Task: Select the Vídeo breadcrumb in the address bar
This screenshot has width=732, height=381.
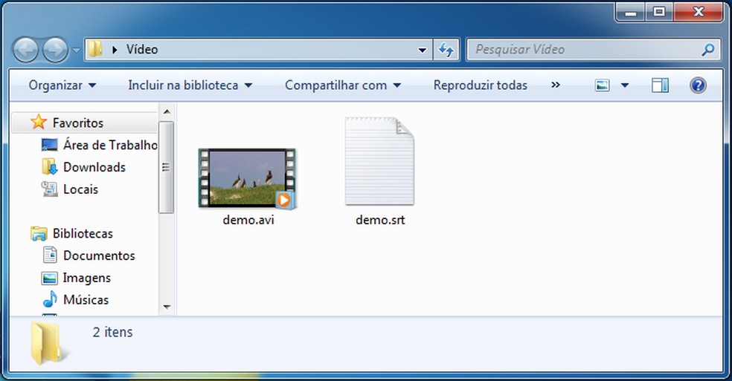Action: pos(142,50)
